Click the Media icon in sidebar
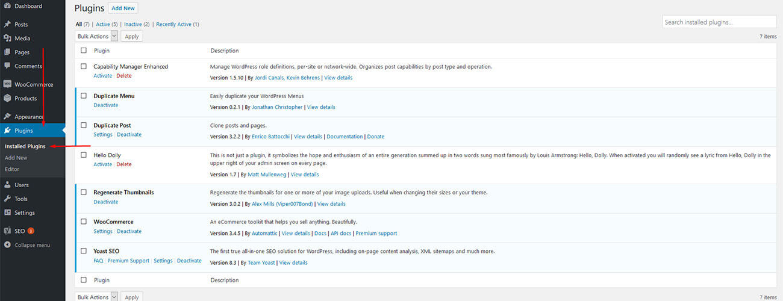Viewport: 783px width, 301px height. point(7,39)
